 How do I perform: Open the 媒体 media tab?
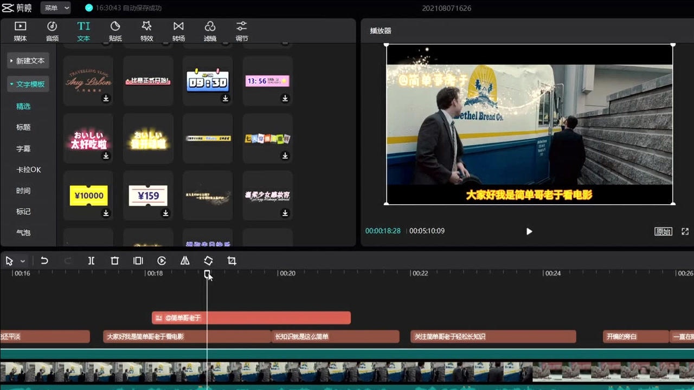click(x=20, y=31)
